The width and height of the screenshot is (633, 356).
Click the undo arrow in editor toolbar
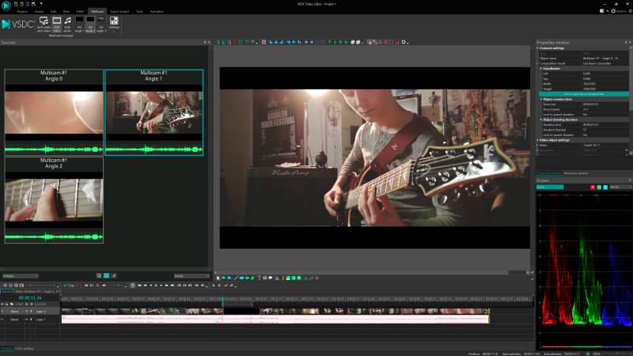(x=246, y=42)
